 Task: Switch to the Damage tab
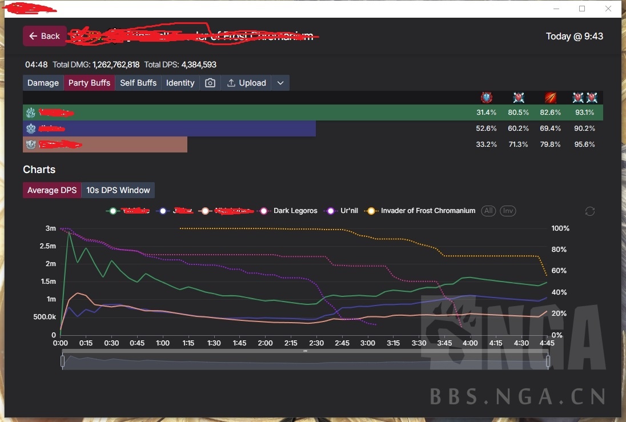43,83
